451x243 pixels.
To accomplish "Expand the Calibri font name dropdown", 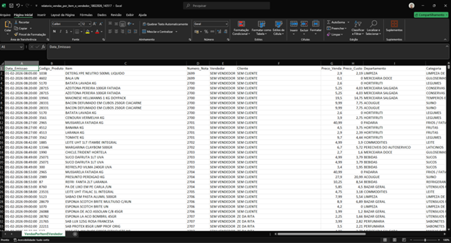I will point(79,24).
